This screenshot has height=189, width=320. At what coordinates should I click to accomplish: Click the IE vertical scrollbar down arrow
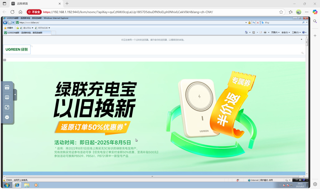click(x=307, y=174)
